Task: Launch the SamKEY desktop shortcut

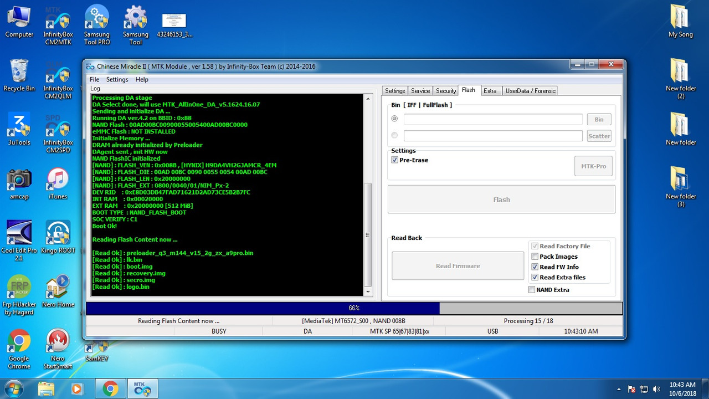Action: point(97,352)
